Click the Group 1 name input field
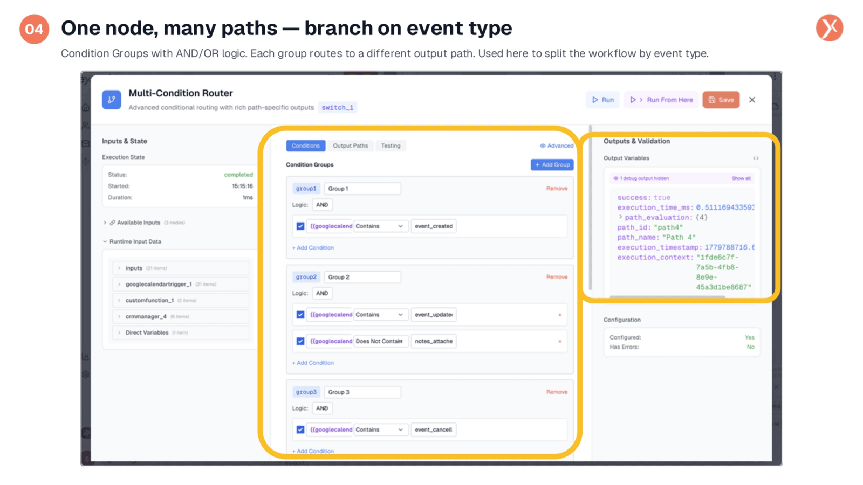Viewport: 863px width, 485px height. [362, 189]
